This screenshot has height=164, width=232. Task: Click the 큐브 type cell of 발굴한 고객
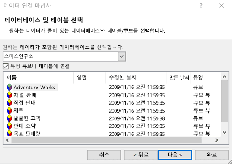pyautogui.click(x=198, y=118)
